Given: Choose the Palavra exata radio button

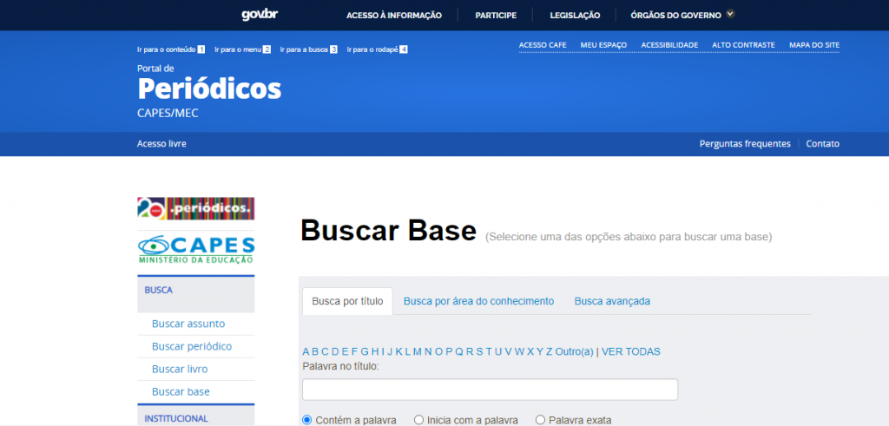Looking at the screenshot, I should [x=540, y=420].
